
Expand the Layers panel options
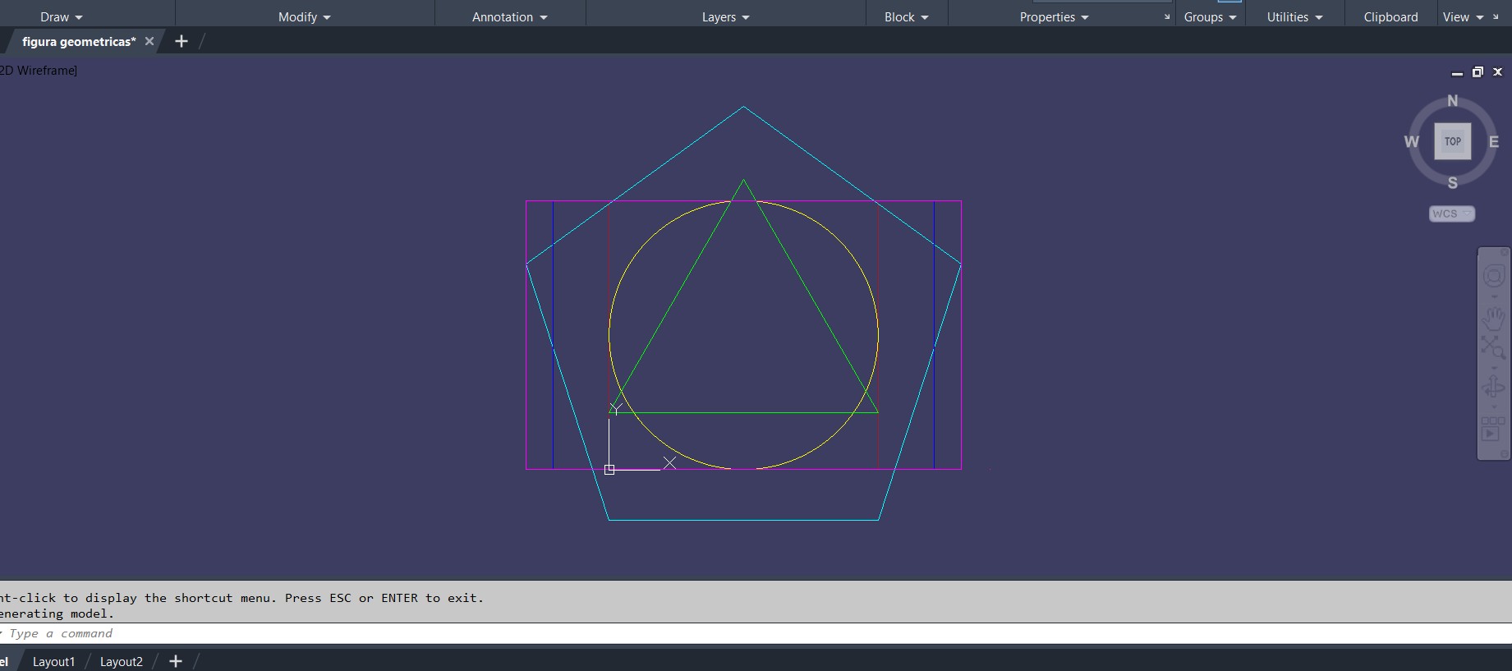coord(725,17)
